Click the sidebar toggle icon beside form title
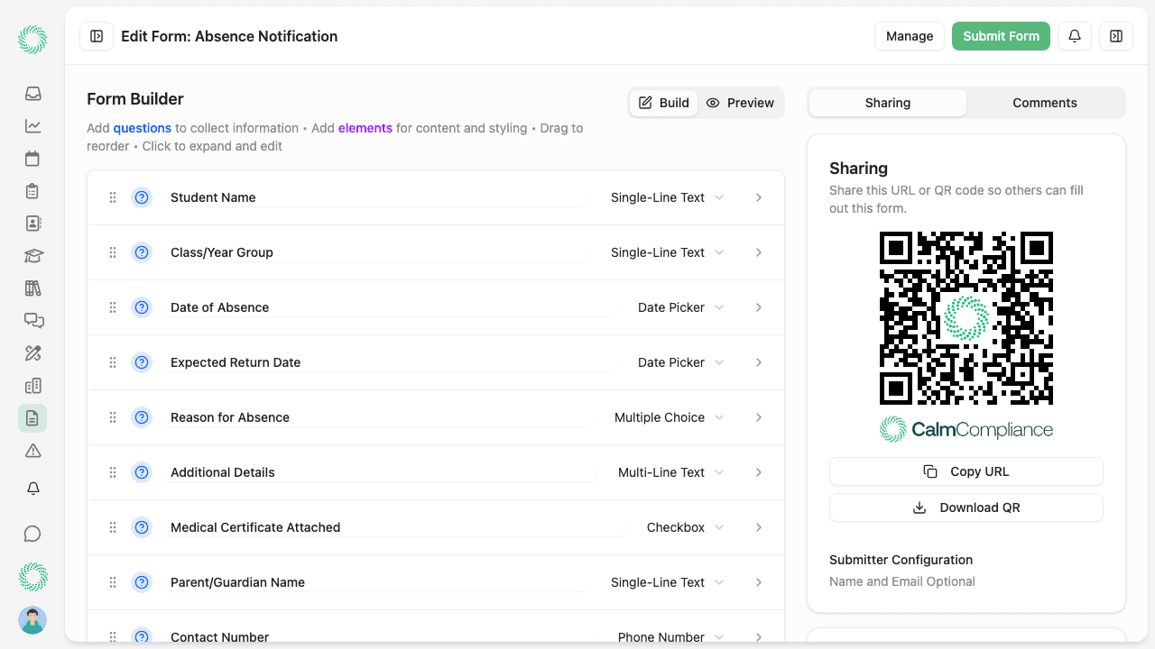The image size is (1155, 649). point(96,36)
